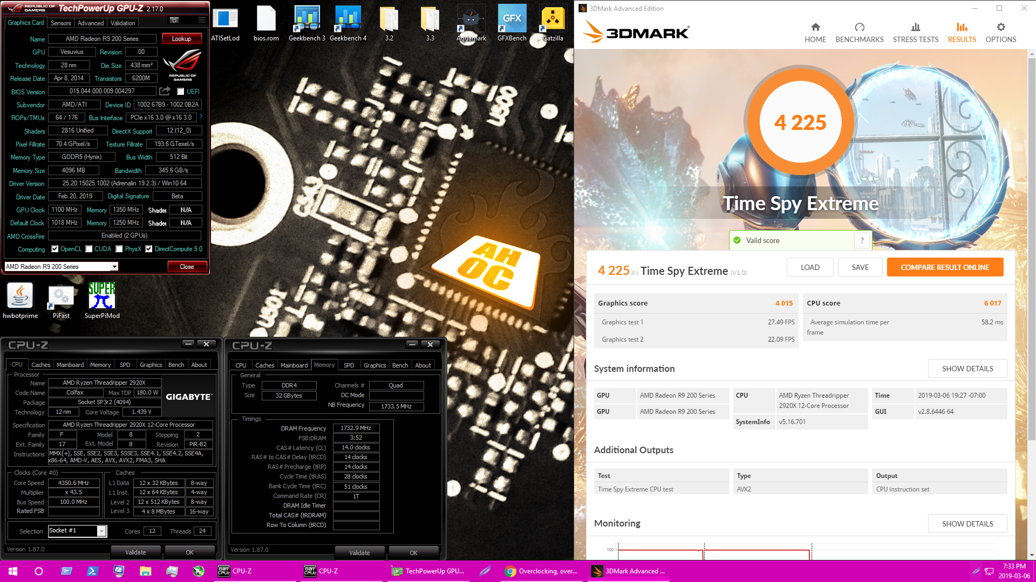Screen dimensions: 1036x582
Task: Switch to 3DMark Advanced taskbar button
Action: pyautogui.click(x=628, y=571)
